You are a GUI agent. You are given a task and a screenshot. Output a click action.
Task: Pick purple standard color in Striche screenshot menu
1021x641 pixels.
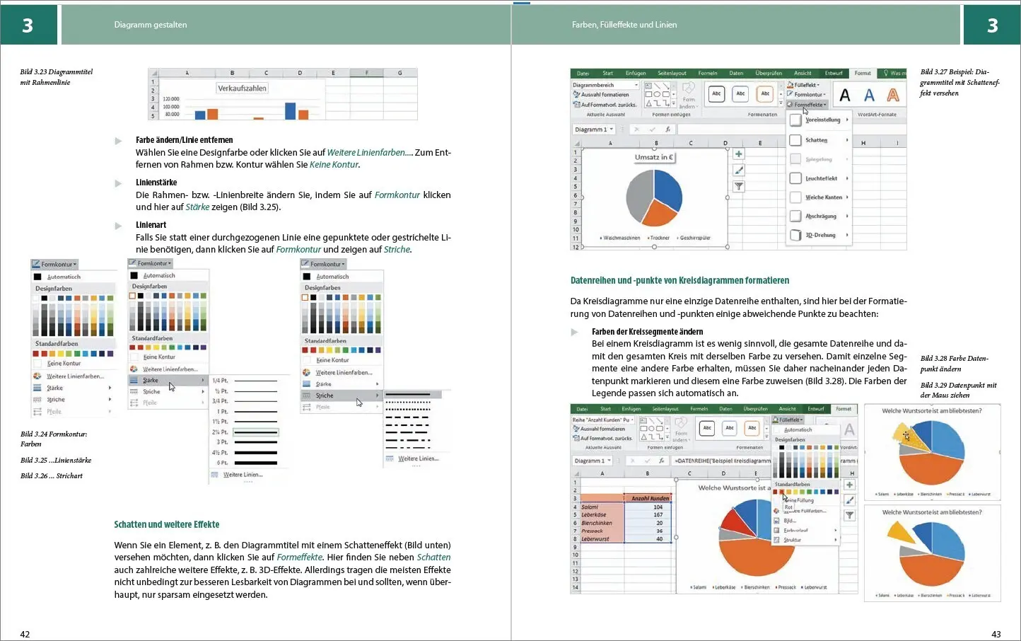pos(378,350)
